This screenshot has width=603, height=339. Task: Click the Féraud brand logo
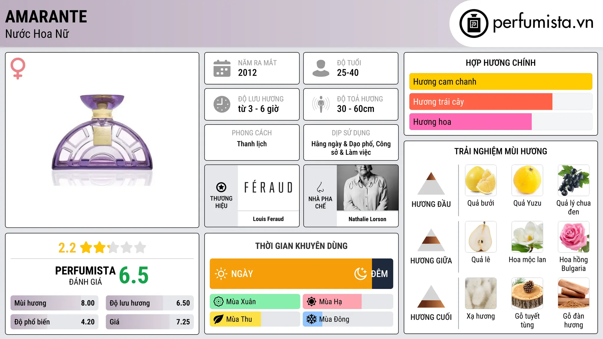269,187
